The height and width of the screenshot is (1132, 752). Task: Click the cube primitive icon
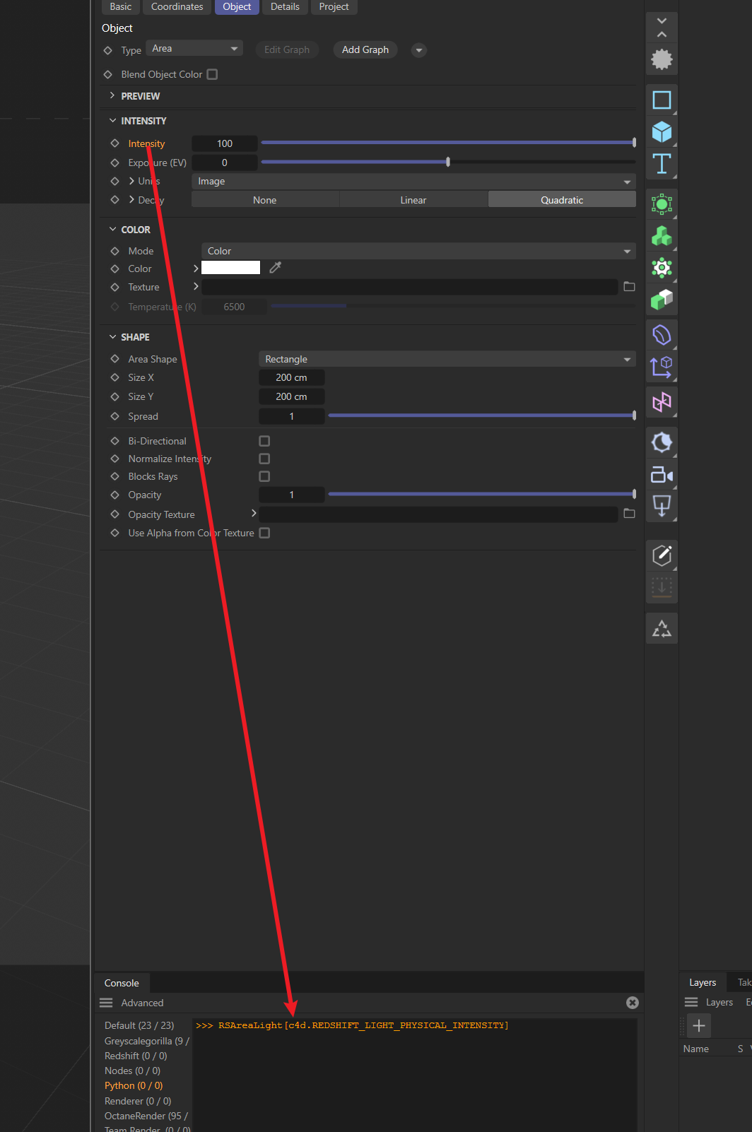coord(662,132)
